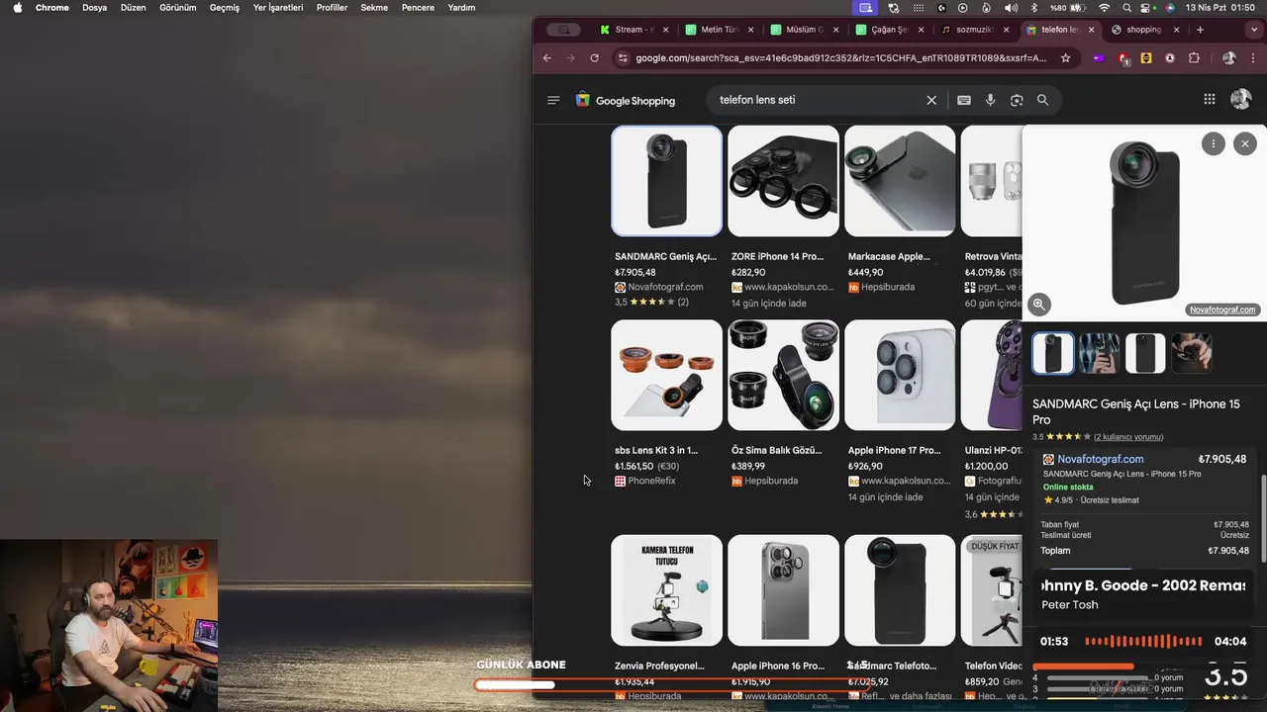Open macOS Spotlight search
The width and height of the screenshot is (1267, 712).
pyautogui.click(x=1126, y=7)
